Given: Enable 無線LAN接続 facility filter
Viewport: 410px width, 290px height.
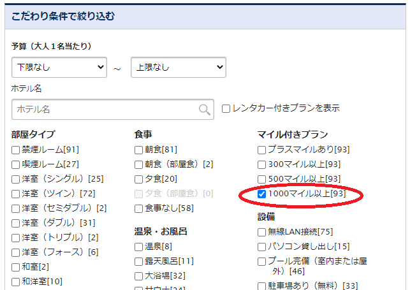Looking at the screenshot, I should (x=262, y=232).
